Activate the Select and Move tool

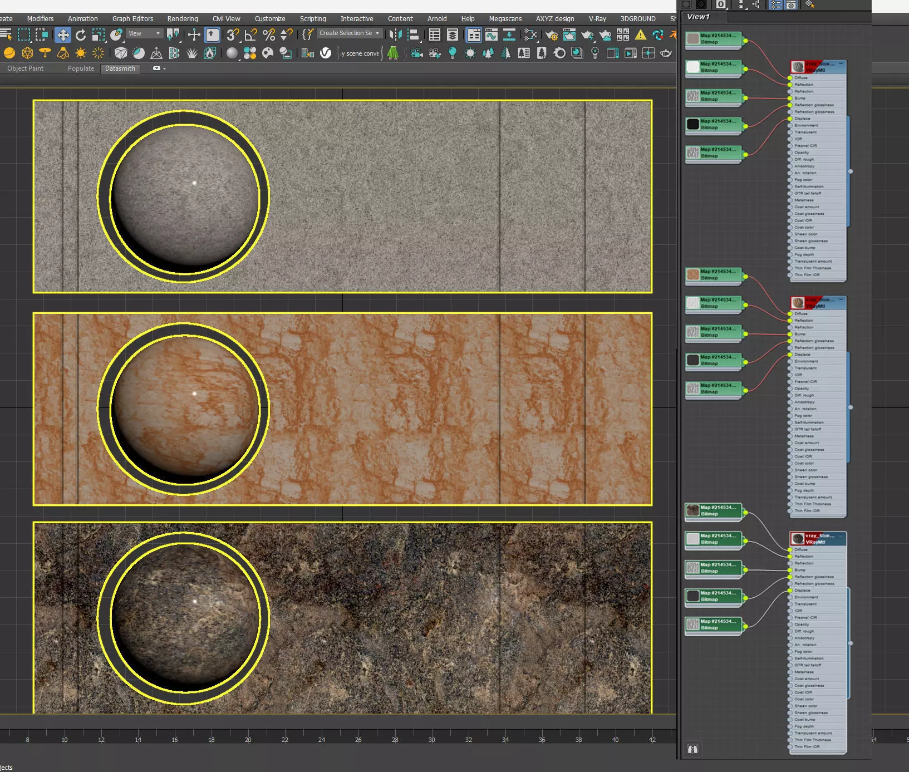coord(63,35)
